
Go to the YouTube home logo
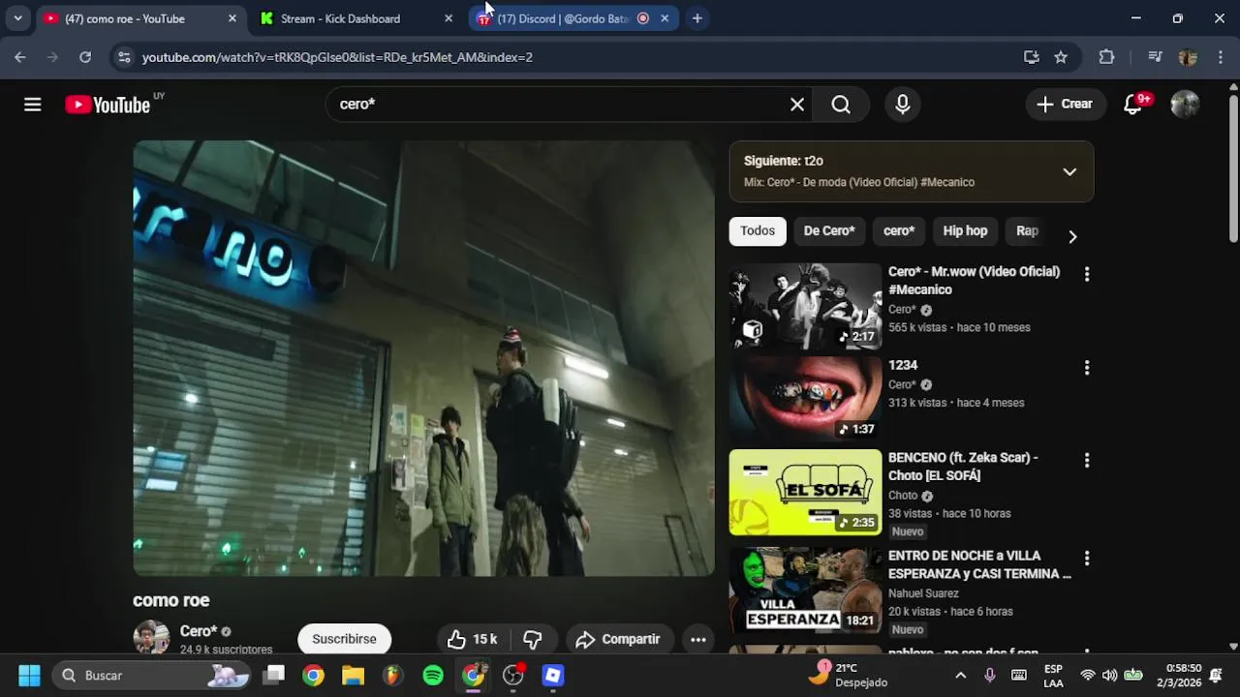(108, 105)
